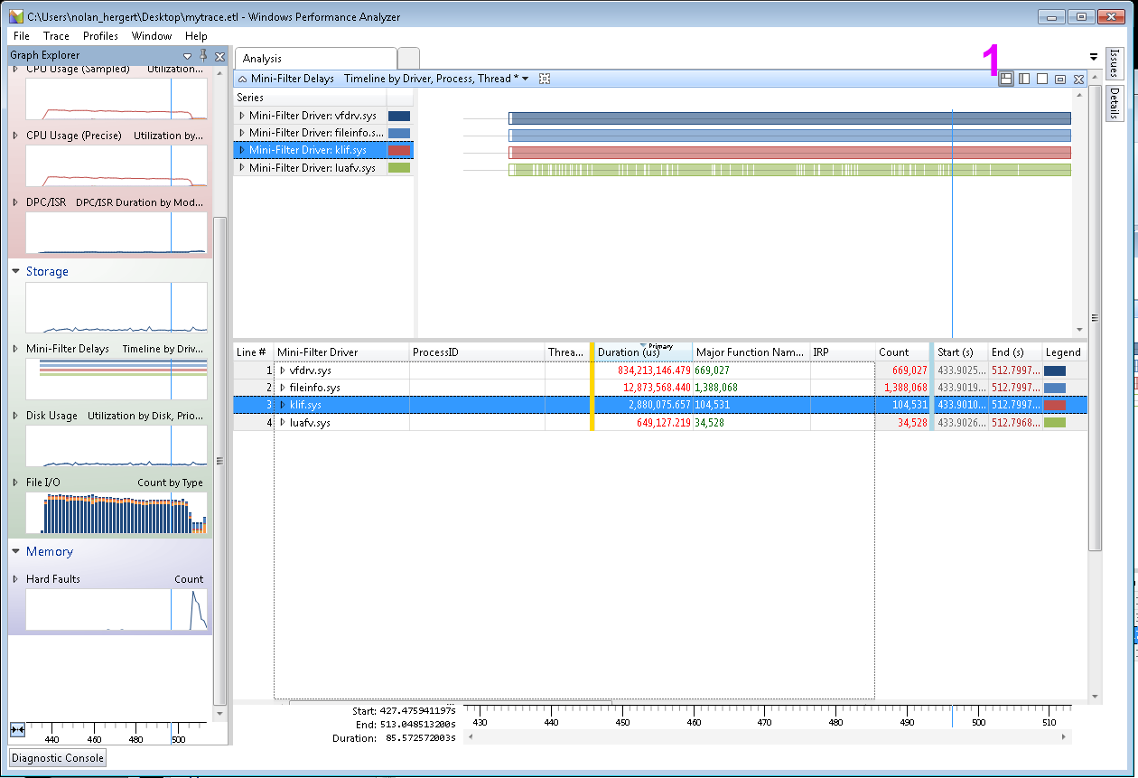Open the Trace menu
This screenshot has width=1138, height=778.
(x=56, y=36)
